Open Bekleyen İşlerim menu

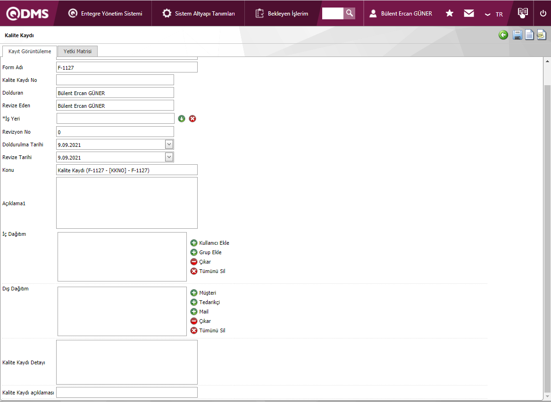click(x=282, y=14)
